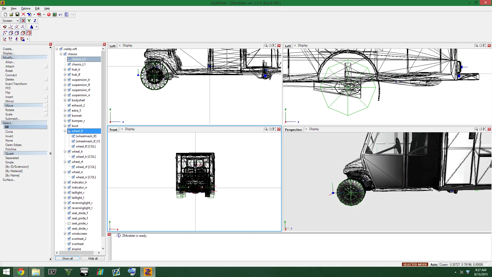Collapse the wheel_lf tree node
Screen dimensions: 492x277
(65, 131)
